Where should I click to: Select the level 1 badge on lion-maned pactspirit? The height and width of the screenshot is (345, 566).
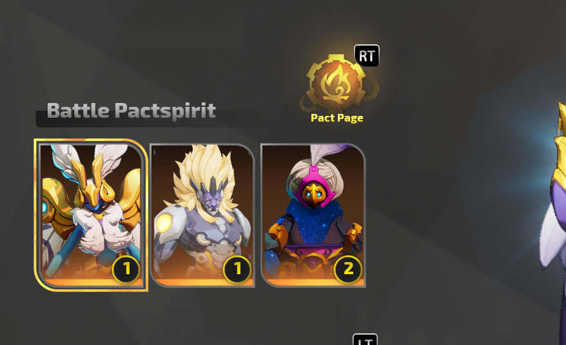tap(237, 269)
